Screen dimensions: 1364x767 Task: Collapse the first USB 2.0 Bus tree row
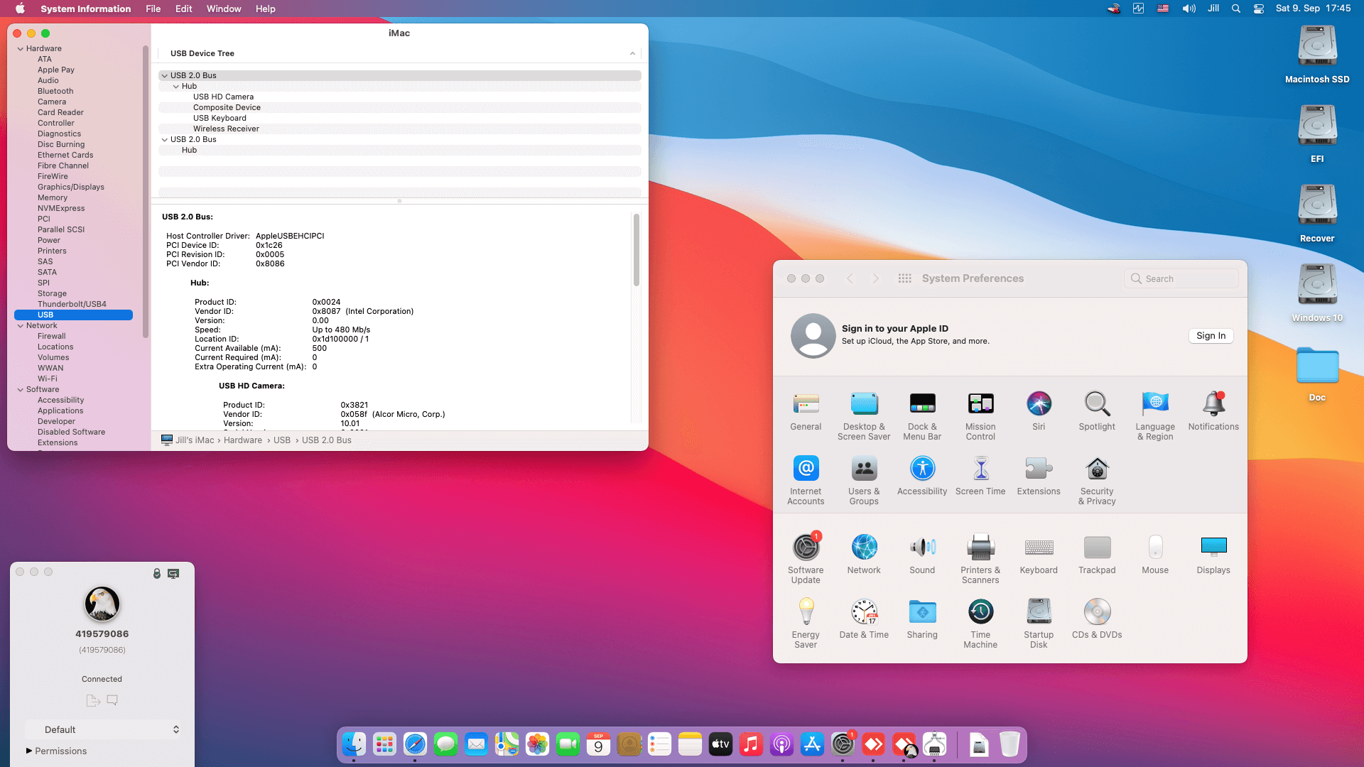click(x=165, y=75)
